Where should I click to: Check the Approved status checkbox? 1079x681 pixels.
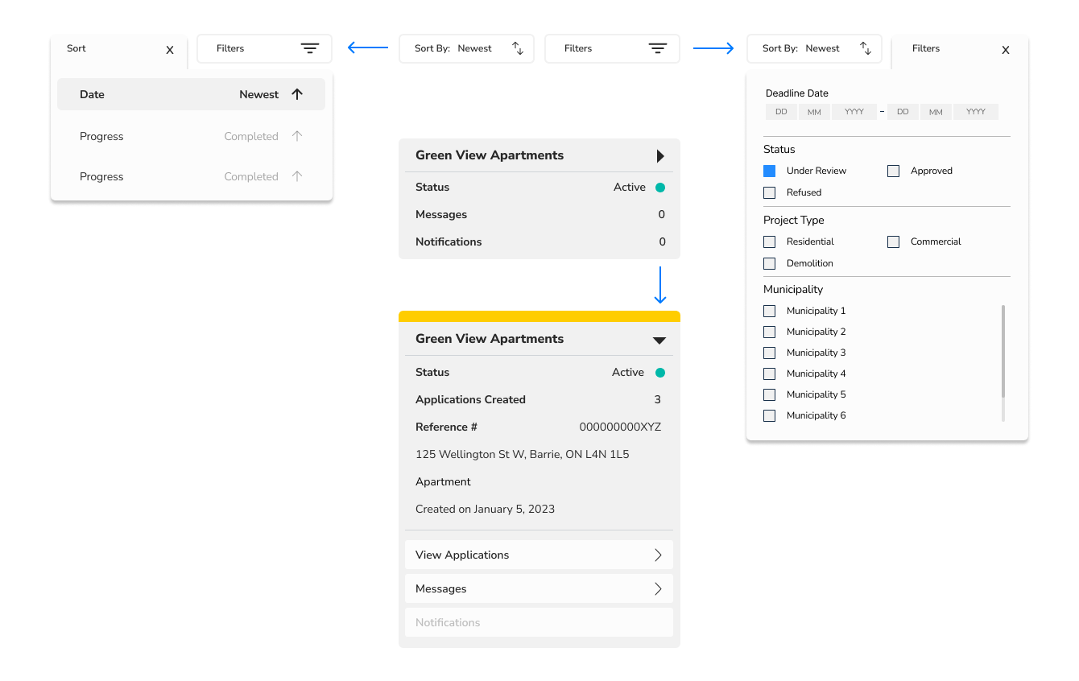pos(893,171)
